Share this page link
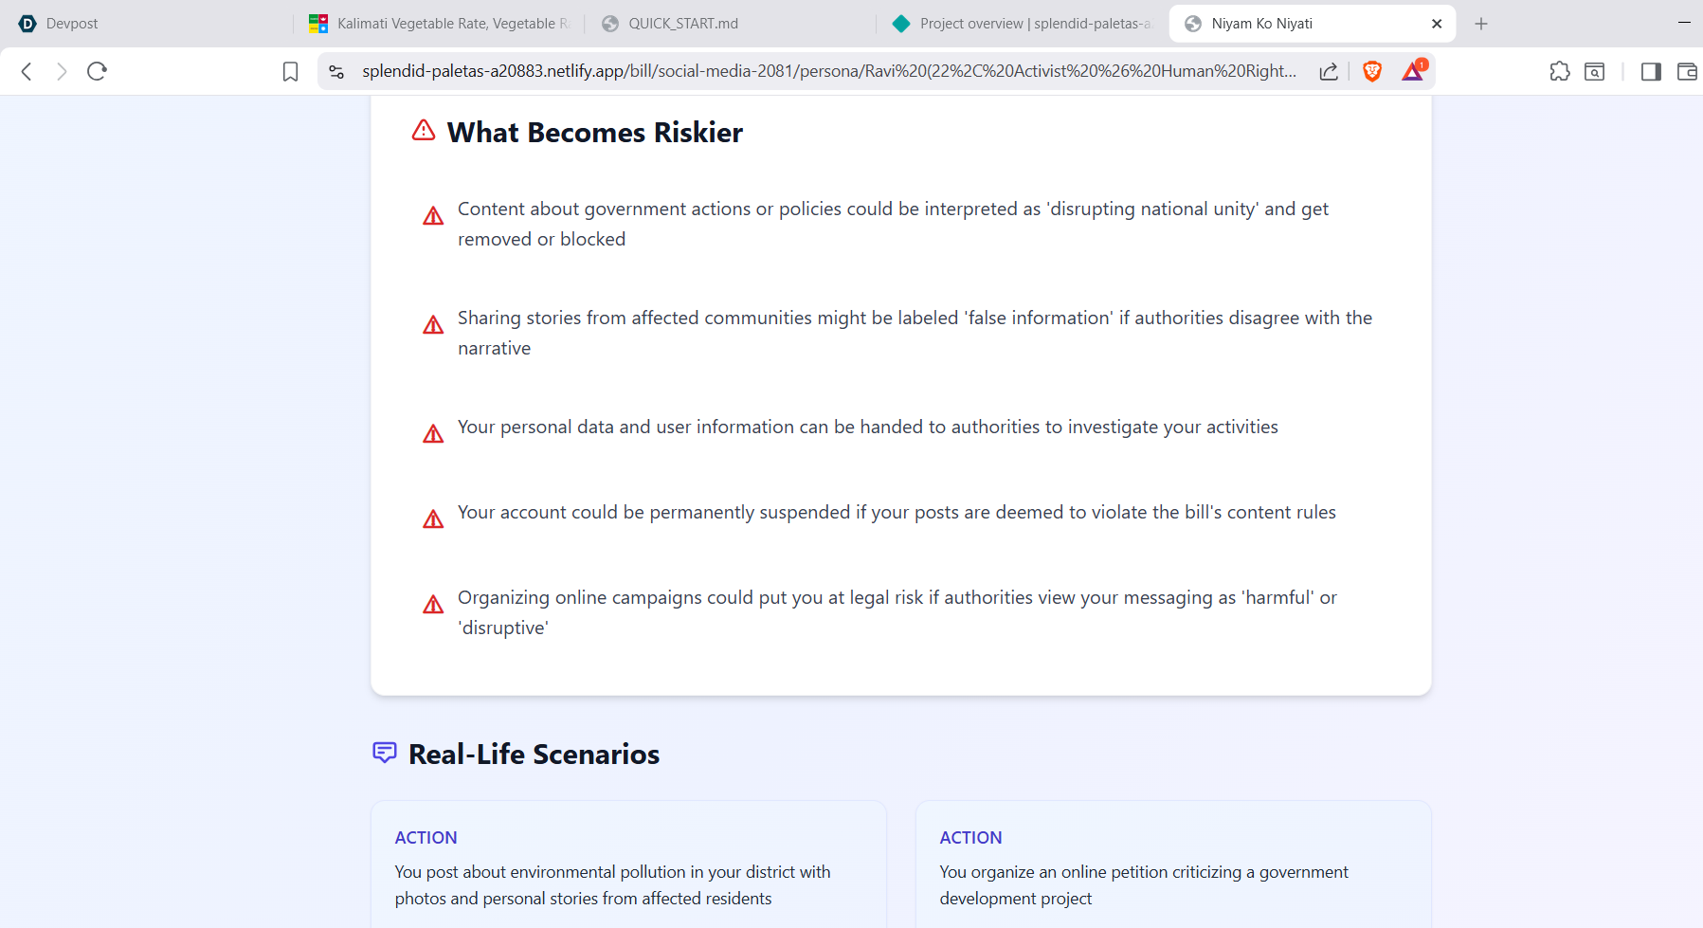The image size is (1703, 928). click(x=1329, y=71)
